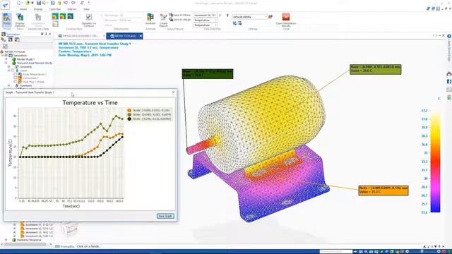Open the Add-ins ribbon tab
The image size is (452, 254).
click(x=72, y=9)
